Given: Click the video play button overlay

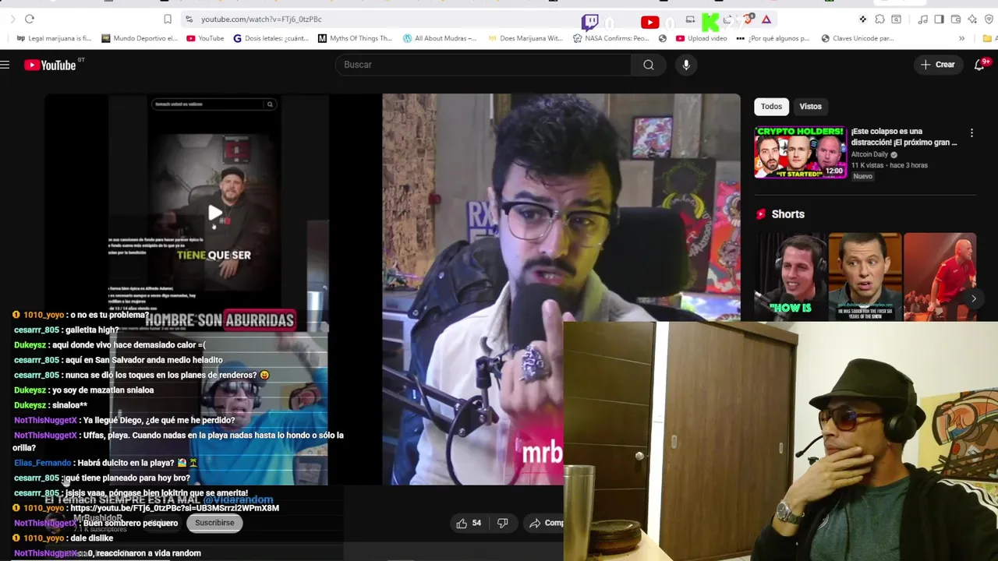Looking at the screenshot, I should [215, 213].
